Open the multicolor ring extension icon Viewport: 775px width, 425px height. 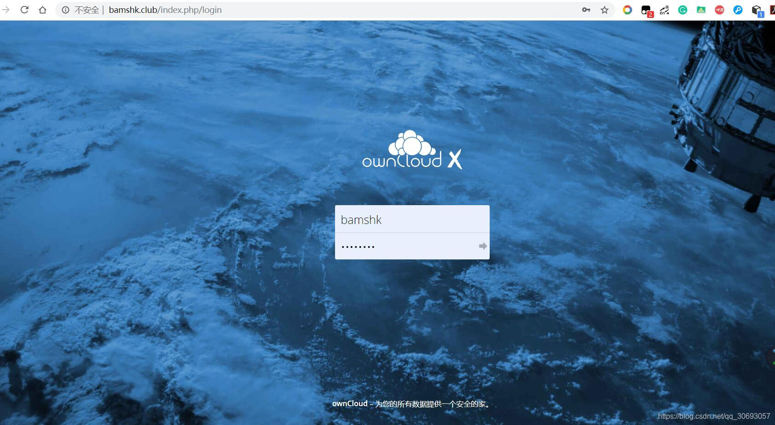click(x=627, y=10)
